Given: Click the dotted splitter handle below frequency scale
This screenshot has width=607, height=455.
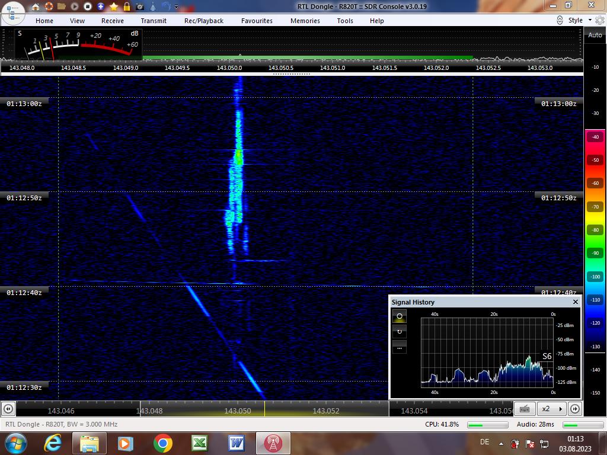Looking at the screenshot, I should [292, 73].
